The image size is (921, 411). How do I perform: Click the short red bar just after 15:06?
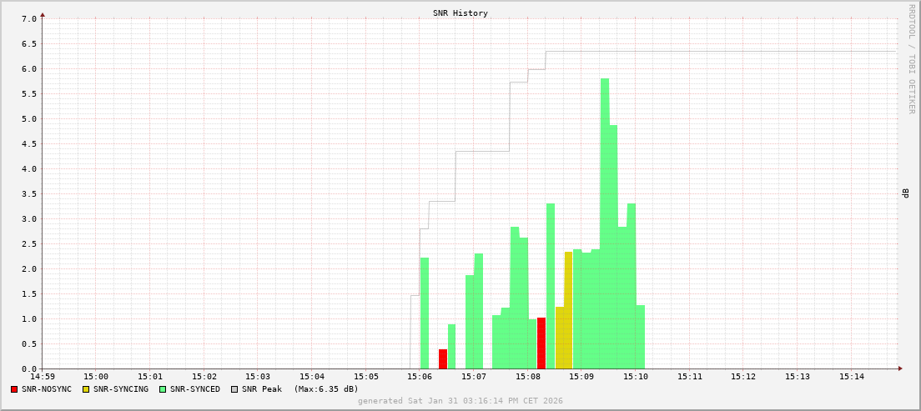tap(443, 359)
